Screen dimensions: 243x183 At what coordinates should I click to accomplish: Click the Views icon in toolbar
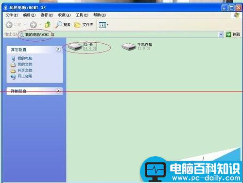[102, 25]
